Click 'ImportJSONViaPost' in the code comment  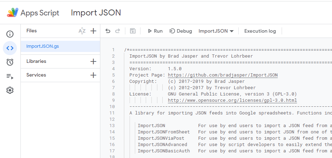161,138
